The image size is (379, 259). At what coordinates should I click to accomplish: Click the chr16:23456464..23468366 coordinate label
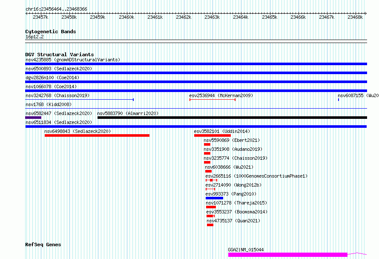(x=56, y=9)
